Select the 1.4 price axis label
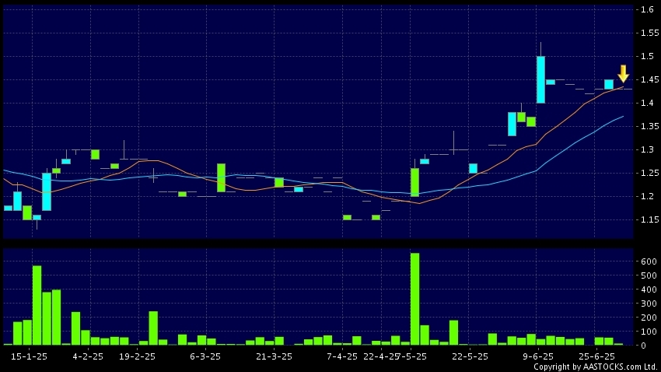Image resolution: width=661 pixels, height=372 pixels. click(x=647, y=103)
